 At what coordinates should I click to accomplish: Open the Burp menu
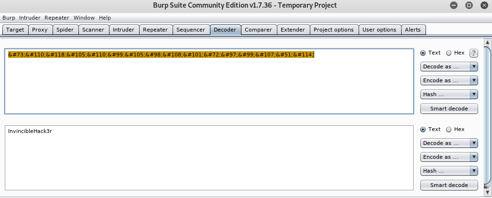pos(9,18)
